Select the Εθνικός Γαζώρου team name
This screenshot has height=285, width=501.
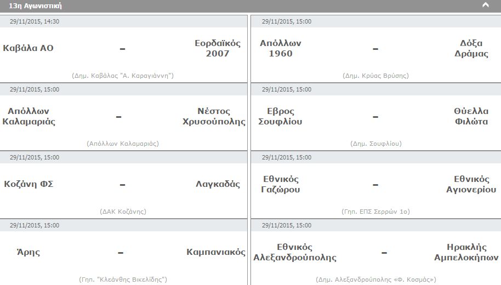coord(281,184)
